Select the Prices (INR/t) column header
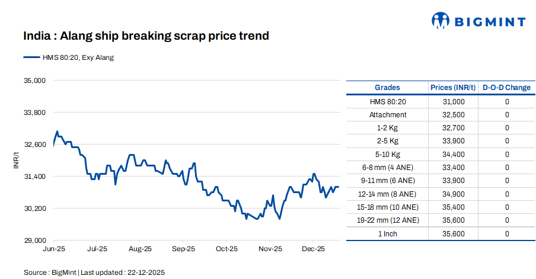 (x=453, y=88)
